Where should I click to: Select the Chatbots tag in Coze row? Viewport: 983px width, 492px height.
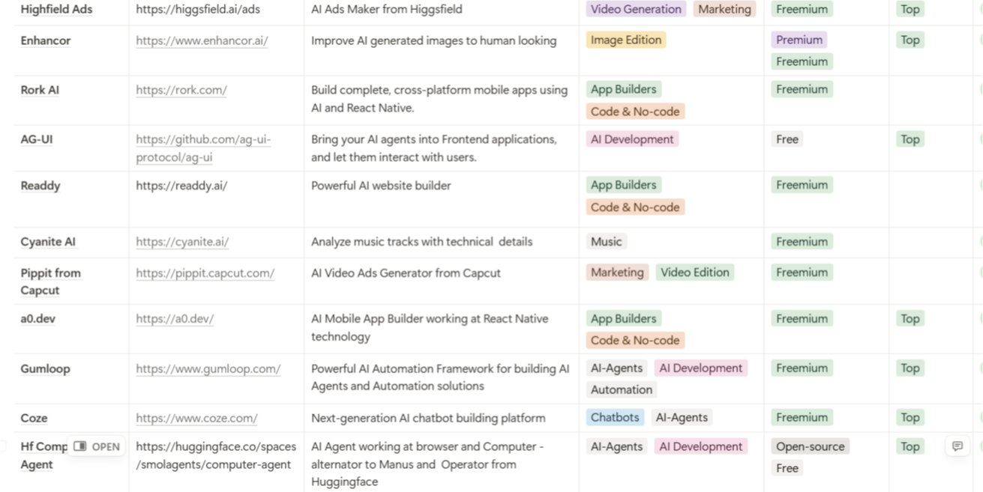tap(615, 417)
